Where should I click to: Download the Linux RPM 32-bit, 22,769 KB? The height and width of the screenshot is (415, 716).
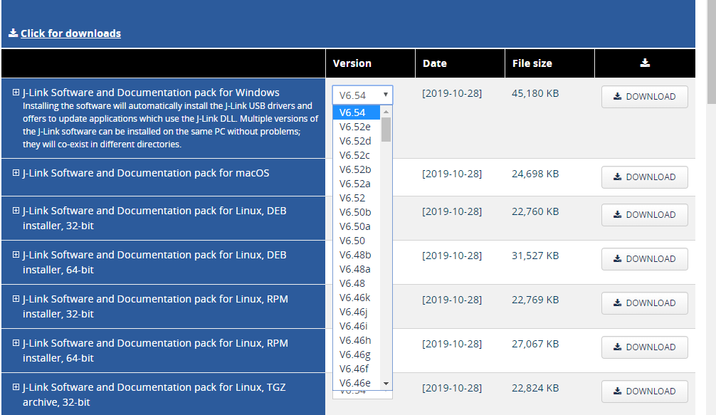pos(644,303)
